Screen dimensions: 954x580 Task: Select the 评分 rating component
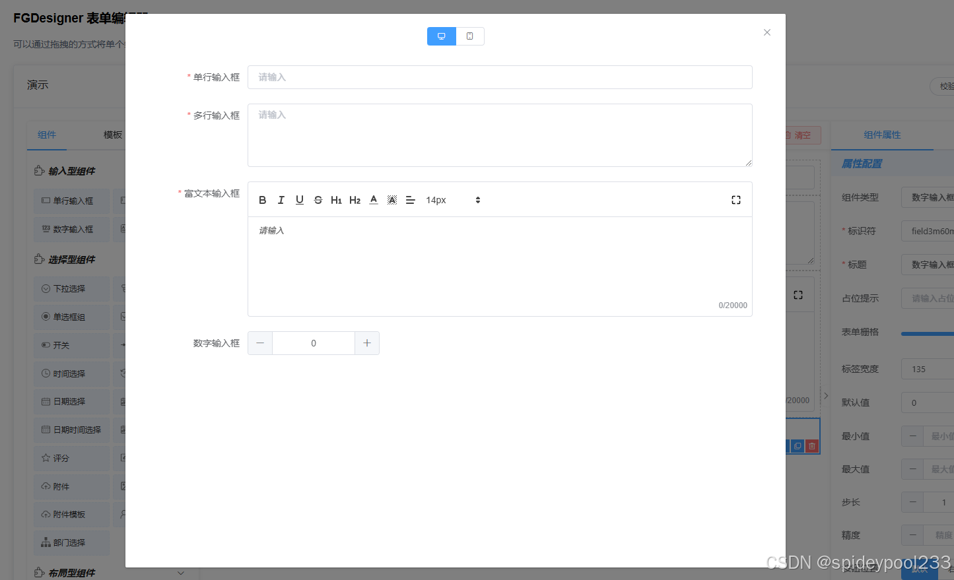click(71, 458)
